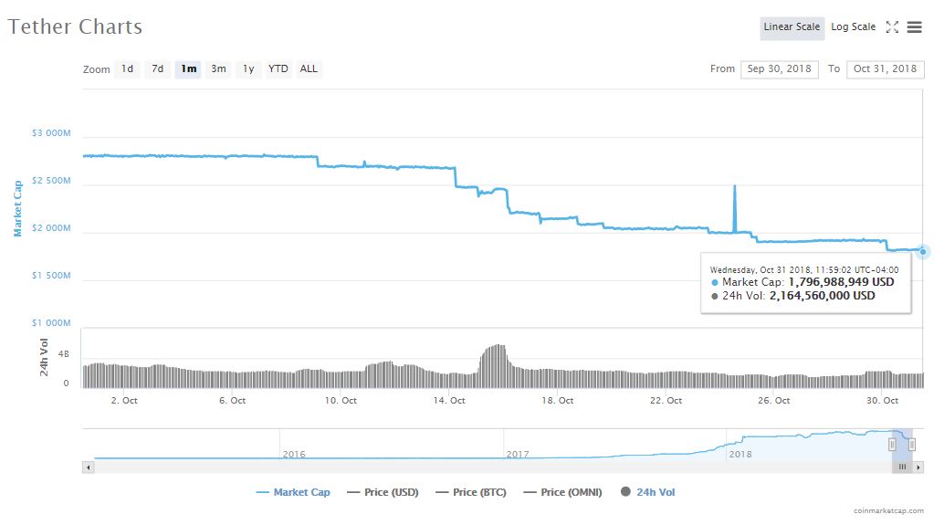
Task: Click the $1 000M axis label
Action: (51, 323)
